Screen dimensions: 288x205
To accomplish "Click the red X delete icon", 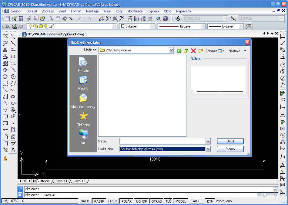I will click(193, 51).
